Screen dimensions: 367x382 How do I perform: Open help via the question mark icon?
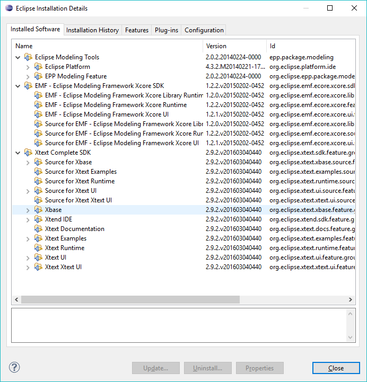pos(14,367)
